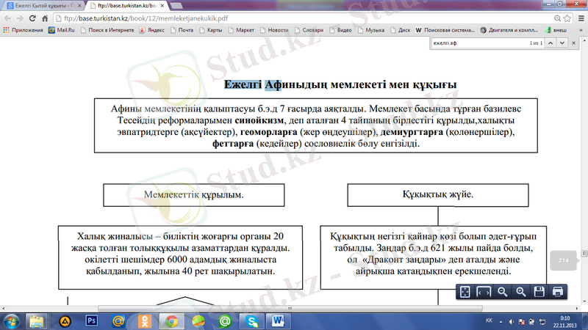Go back to the previous page
Image resolution: width=588 pixels, height=330 pixels.
(x=7, y=18)
